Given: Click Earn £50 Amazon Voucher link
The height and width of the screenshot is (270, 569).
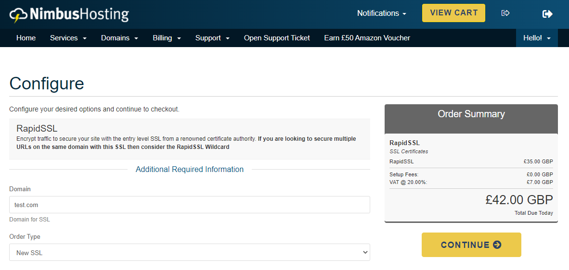Looking at the screenshot, I should pos(367,37).
